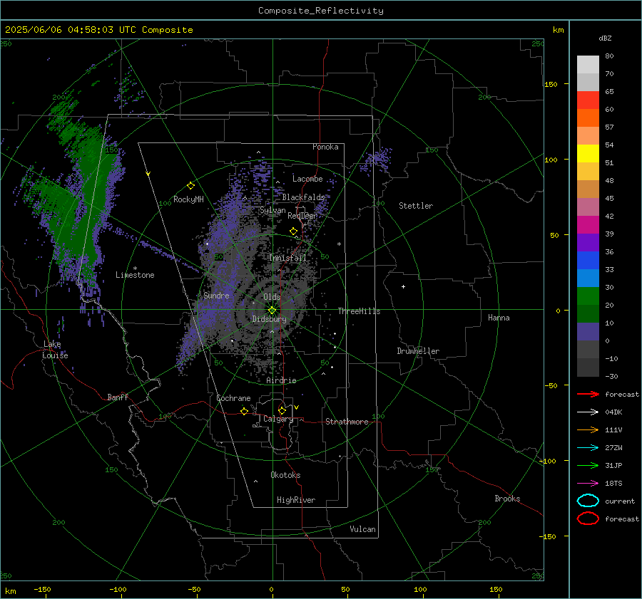This screenshot has height=599, width=642.
Task: Click the Sylvan map label
Action: 272,210
